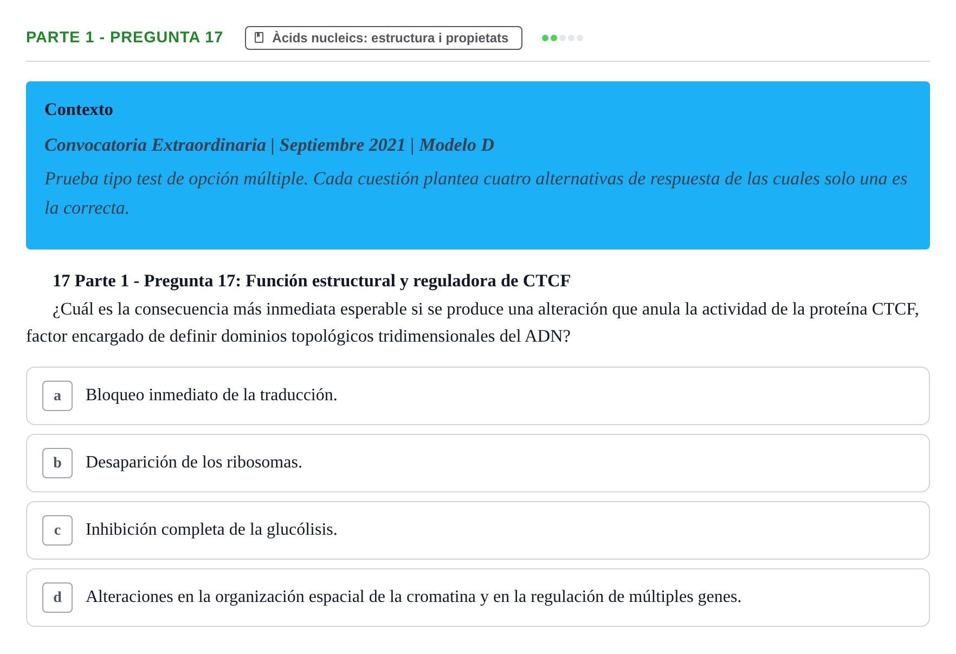Select answer letter d
Image resolution: width=956 pixels, height=654 pixels.
57,598
